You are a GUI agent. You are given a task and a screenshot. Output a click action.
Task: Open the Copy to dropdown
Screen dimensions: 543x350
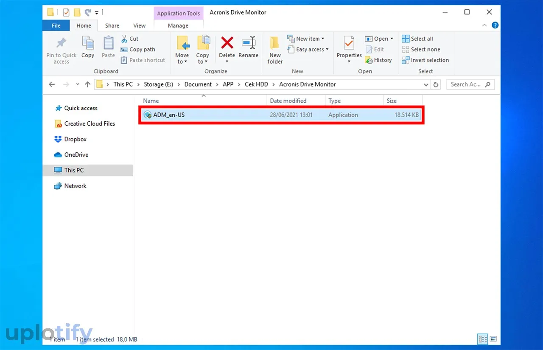(x=203, y=50)
